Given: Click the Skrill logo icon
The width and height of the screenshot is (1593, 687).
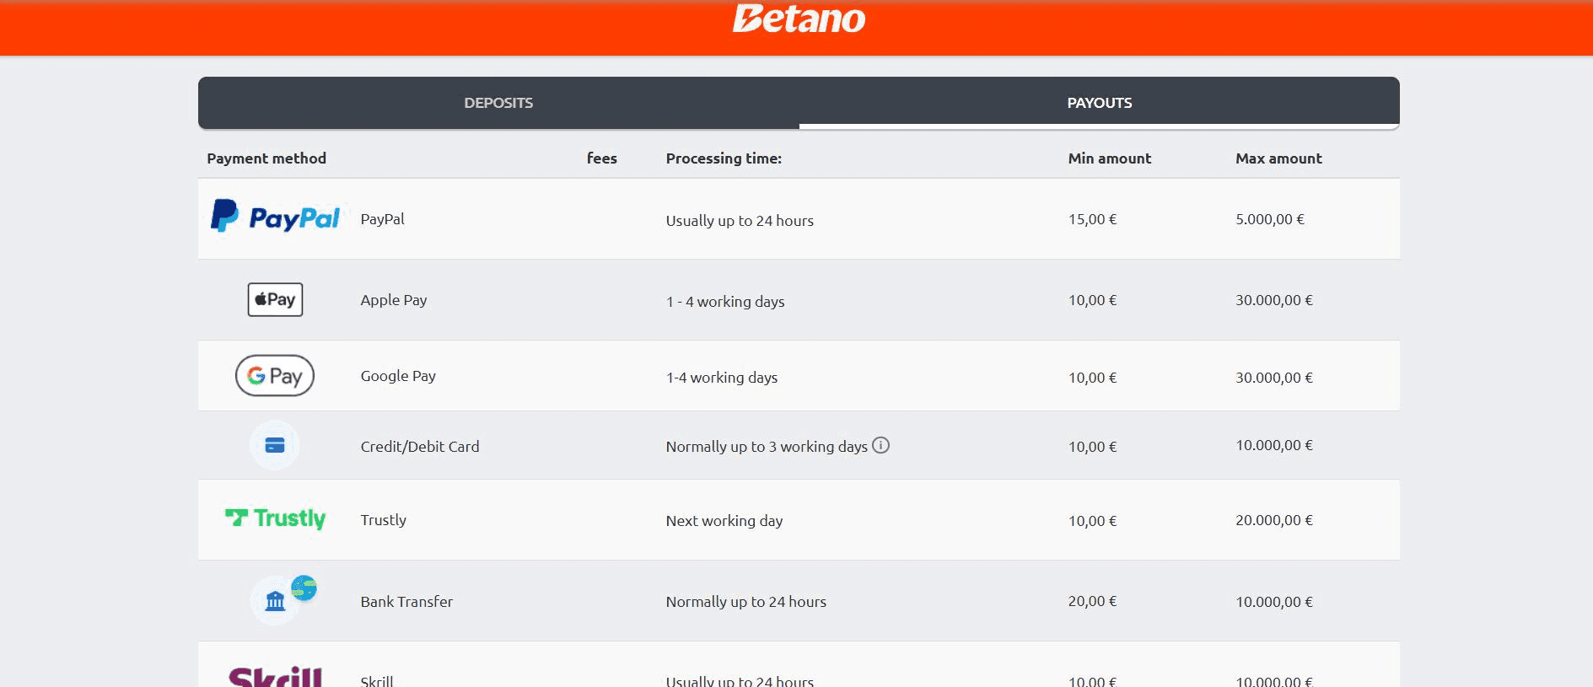Looking at the screenshot, I should (275, 676).
